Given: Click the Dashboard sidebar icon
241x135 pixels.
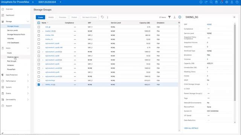Looking at the screenshot, I should 3,15.
